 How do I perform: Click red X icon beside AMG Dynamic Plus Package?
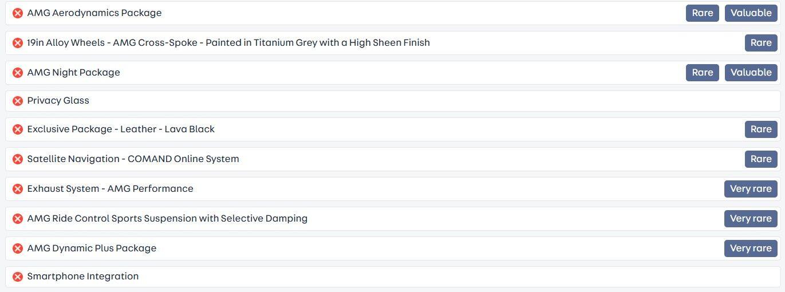pos(18,248)
